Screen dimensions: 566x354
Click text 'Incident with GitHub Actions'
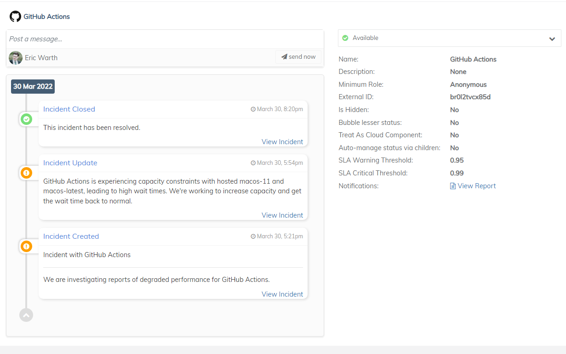pyautogui.click(x=87, y=255)
